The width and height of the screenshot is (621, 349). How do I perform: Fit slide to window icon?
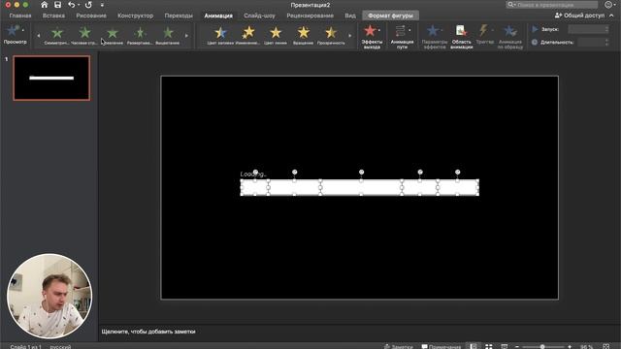(x=606, y=346)
